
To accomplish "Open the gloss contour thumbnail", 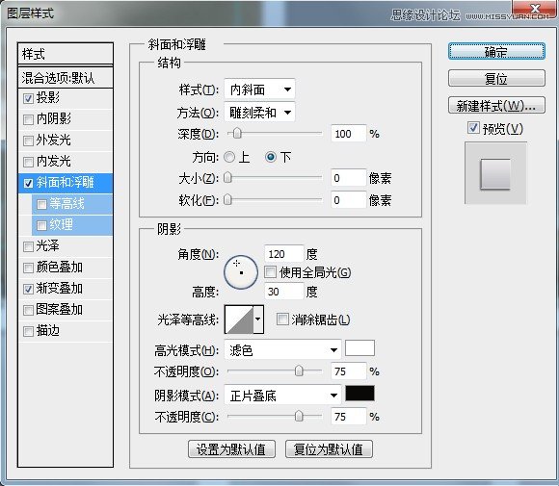I will pyautogui.click(x=239, y=320).
